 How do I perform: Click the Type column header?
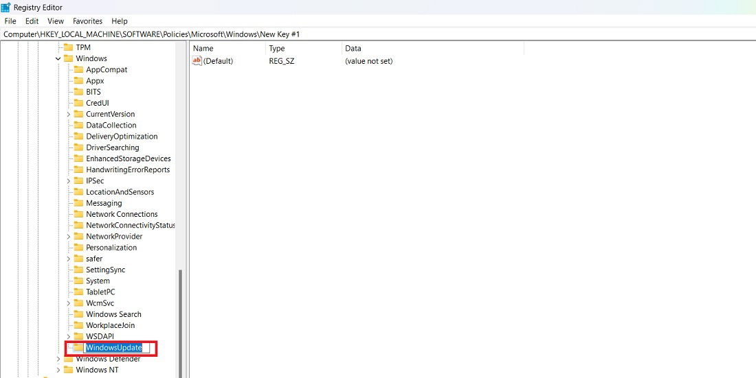(303, 48)
